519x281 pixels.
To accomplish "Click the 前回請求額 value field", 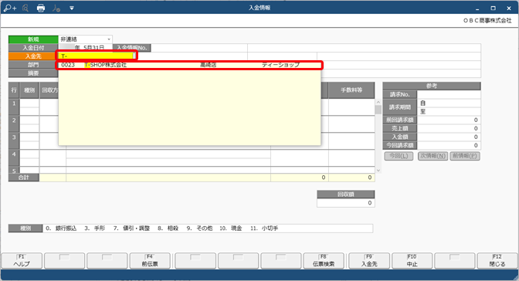I will [x=449, y=120].
